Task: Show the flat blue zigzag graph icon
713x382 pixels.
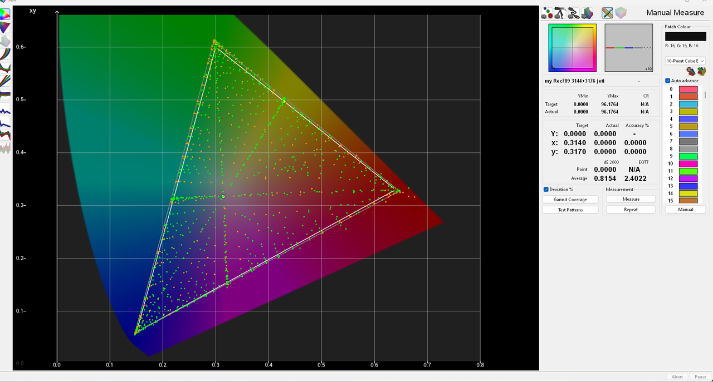Action: (5, 109)
